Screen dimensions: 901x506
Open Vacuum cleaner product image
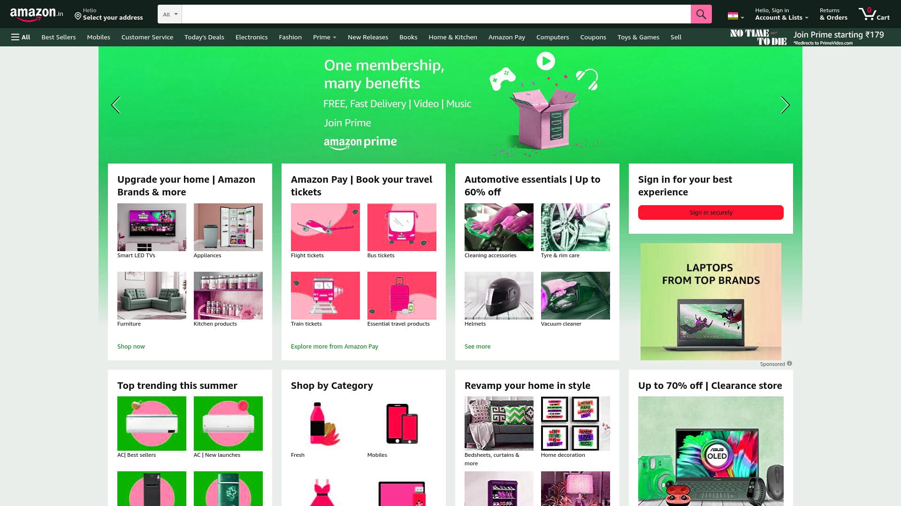click(x=575, y=296)
